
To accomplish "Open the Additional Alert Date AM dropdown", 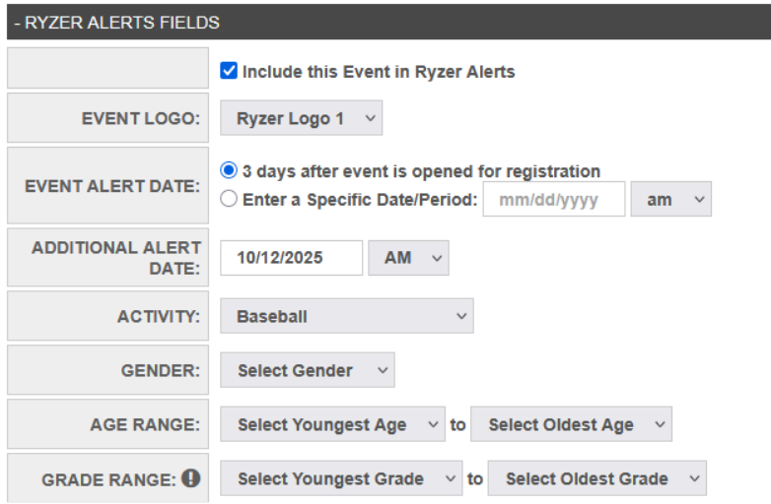I will click(x=408, y=257).
